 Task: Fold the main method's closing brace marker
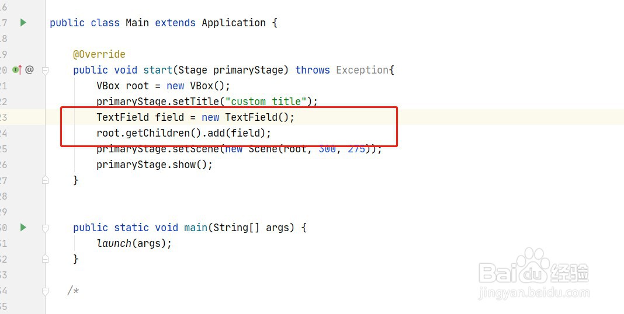45,259
